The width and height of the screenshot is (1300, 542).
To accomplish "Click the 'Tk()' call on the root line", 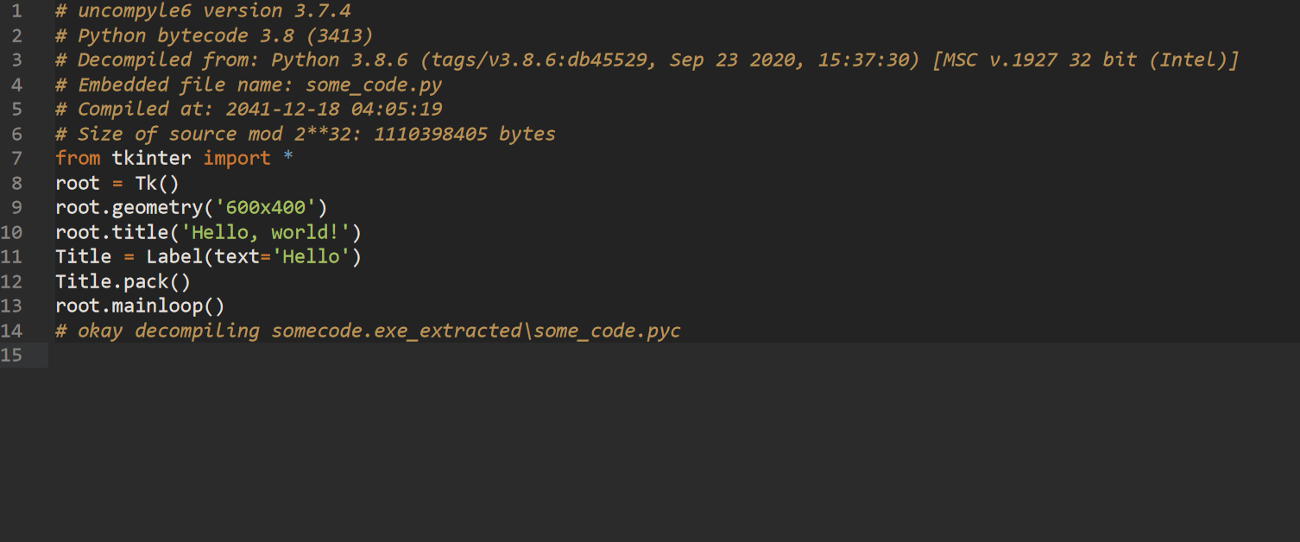I will point(156,183).
